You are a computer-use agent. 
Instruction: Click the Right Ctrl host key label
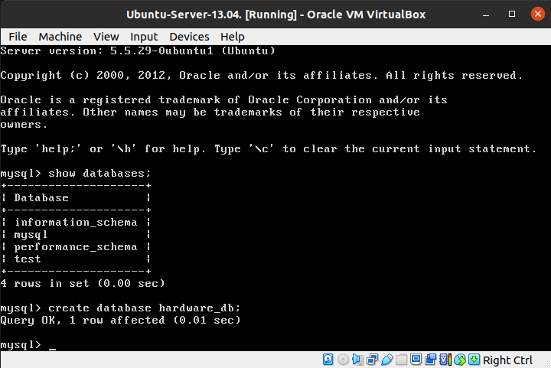point(507,360)
